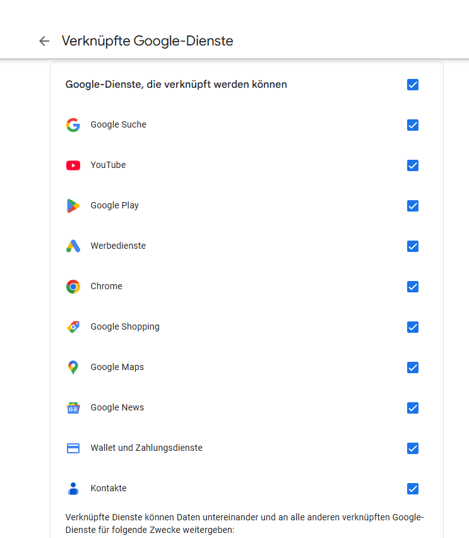This screenshot has height=538, width=469.
Task: Turn off the Chrome checkbox
Action: tap(413, 287)
